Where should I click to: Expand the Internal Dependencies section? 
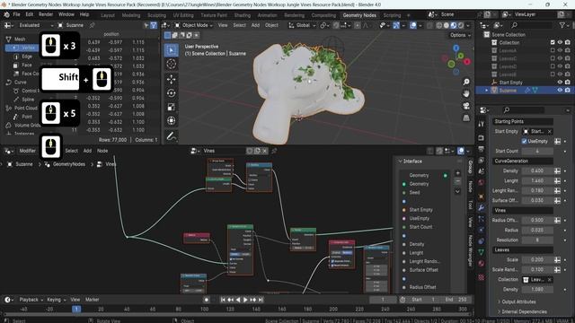(x=524, y=311)
